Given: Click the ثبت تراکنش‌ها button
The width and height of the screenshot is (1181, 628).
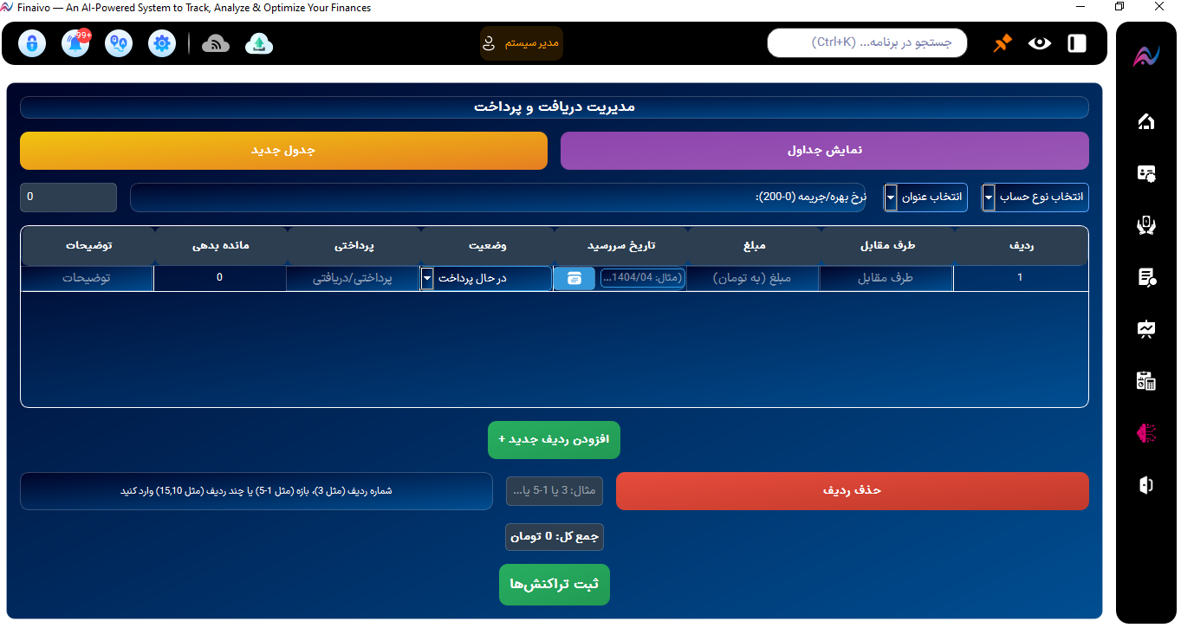Looking at the screenshot, I should 555,585.
